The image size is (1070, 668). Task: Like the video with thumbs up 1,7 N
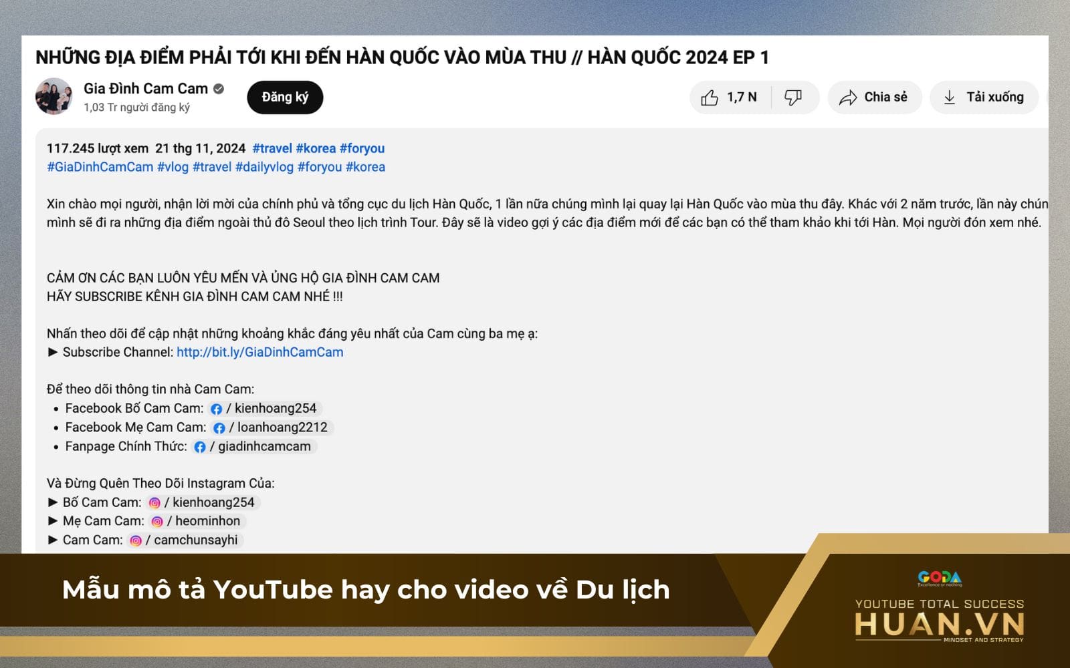pos(730,98)
